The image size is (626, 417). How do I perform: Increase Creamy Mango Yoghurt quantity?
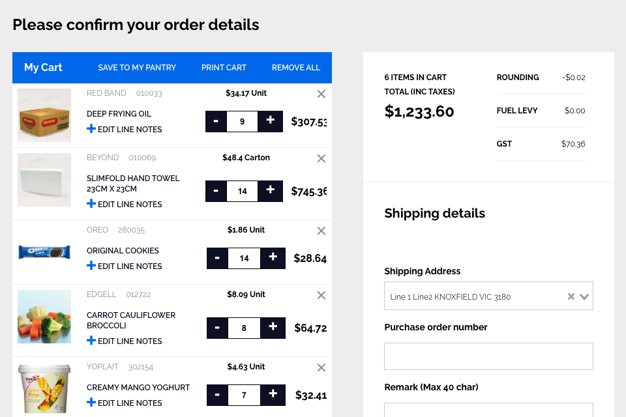pyautogui.click(x=273, y=395)
